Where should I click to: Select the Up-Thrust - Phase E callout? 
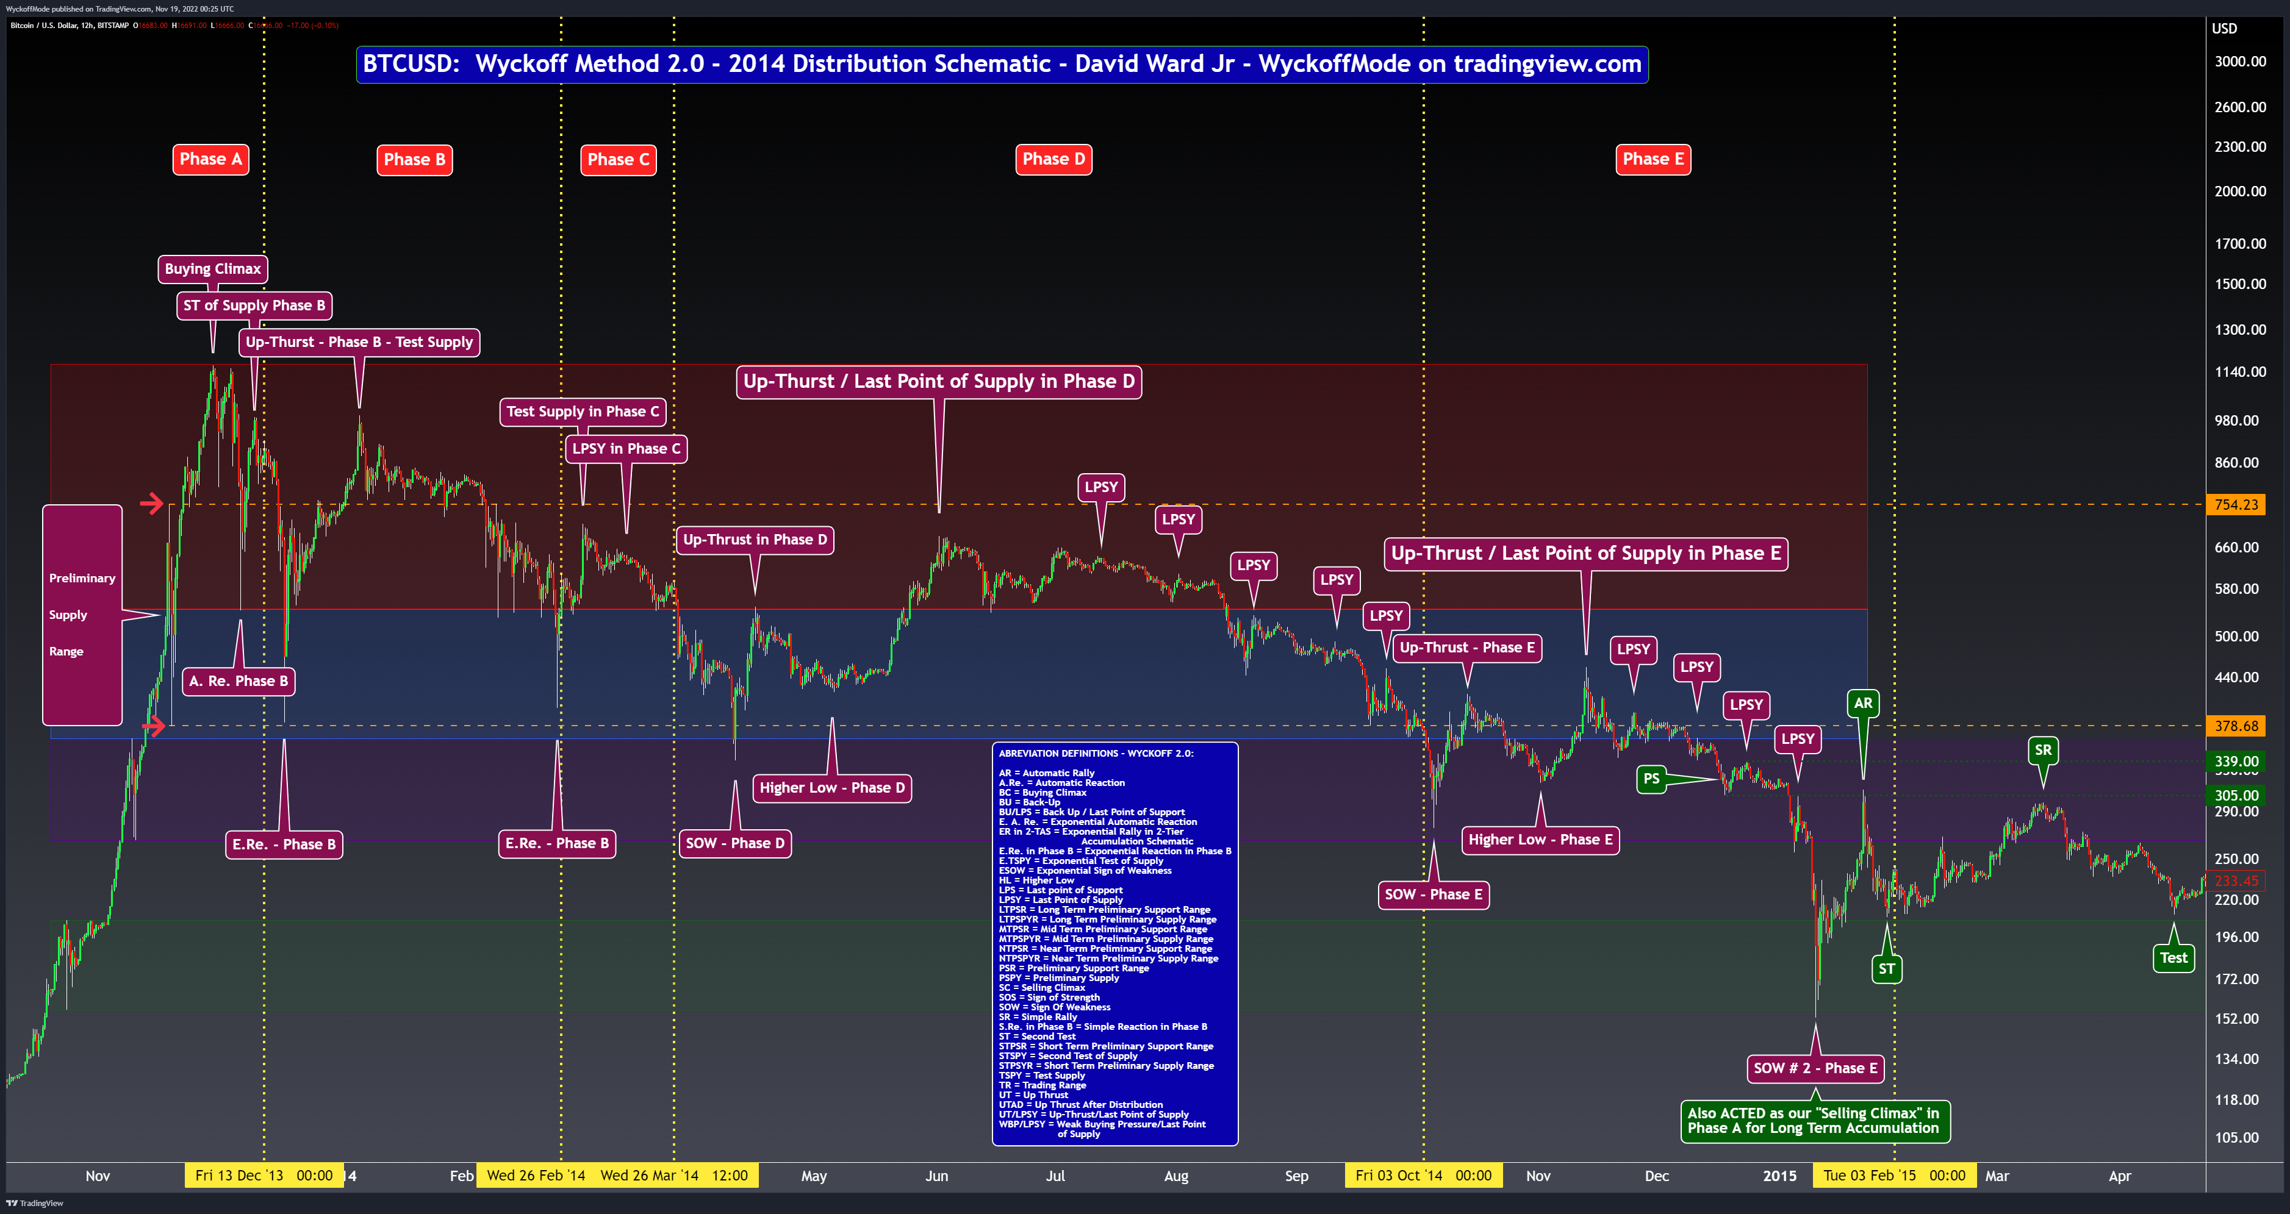[1467, 648]
